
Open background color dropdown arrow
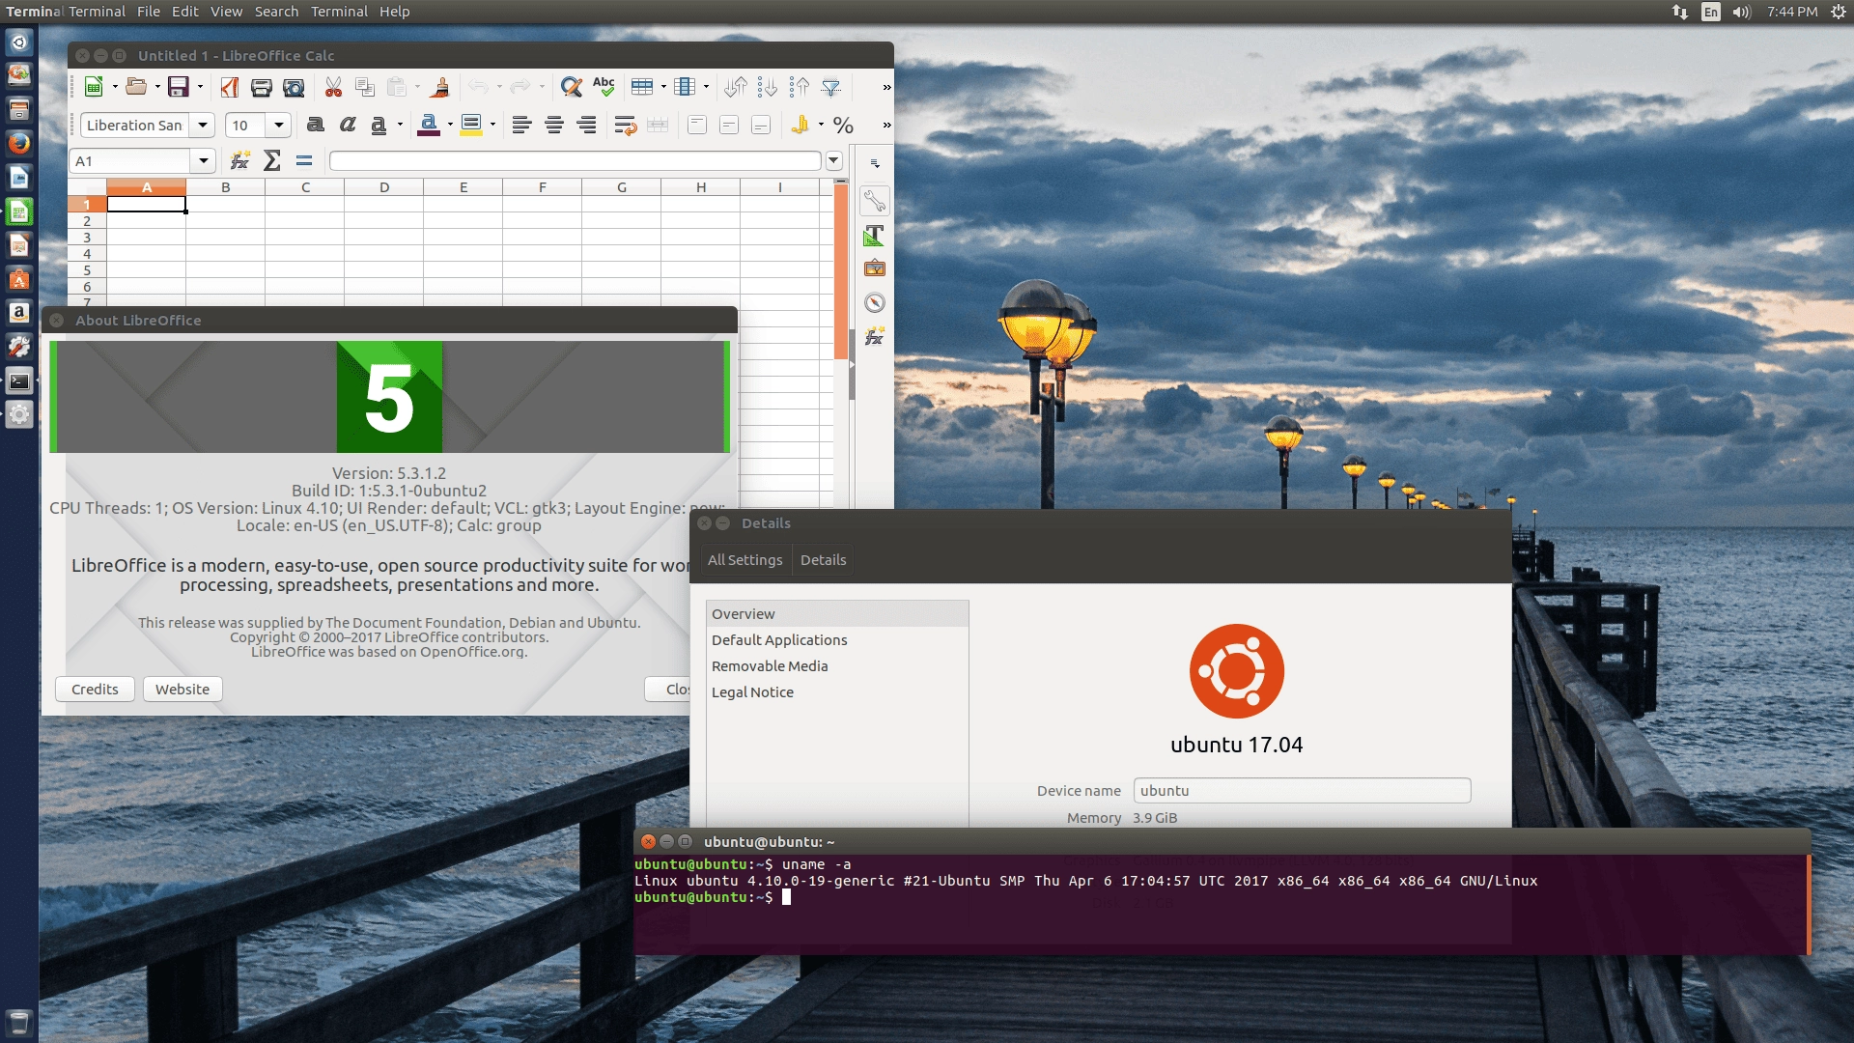492,125
